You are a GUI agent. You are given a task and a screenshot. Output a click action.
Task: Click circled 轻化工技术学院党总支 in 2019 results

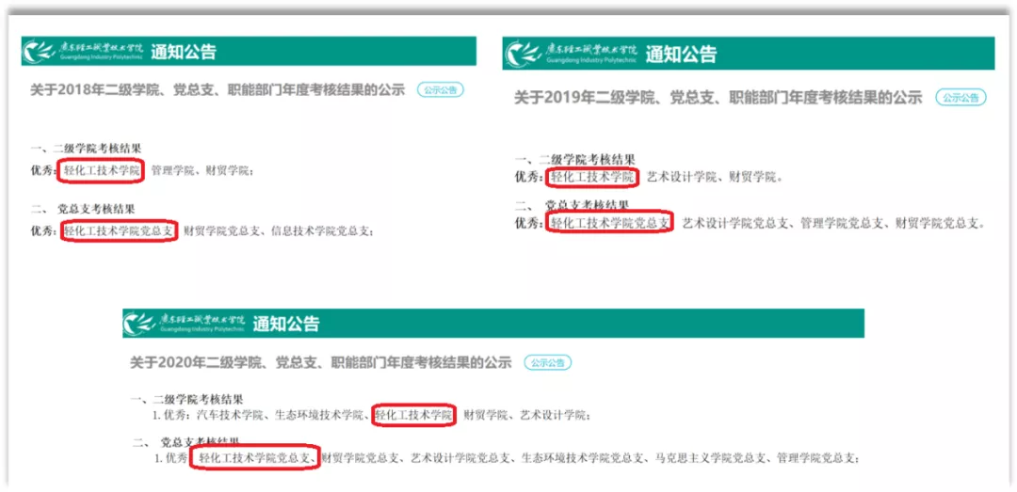(x=609, y=224)
